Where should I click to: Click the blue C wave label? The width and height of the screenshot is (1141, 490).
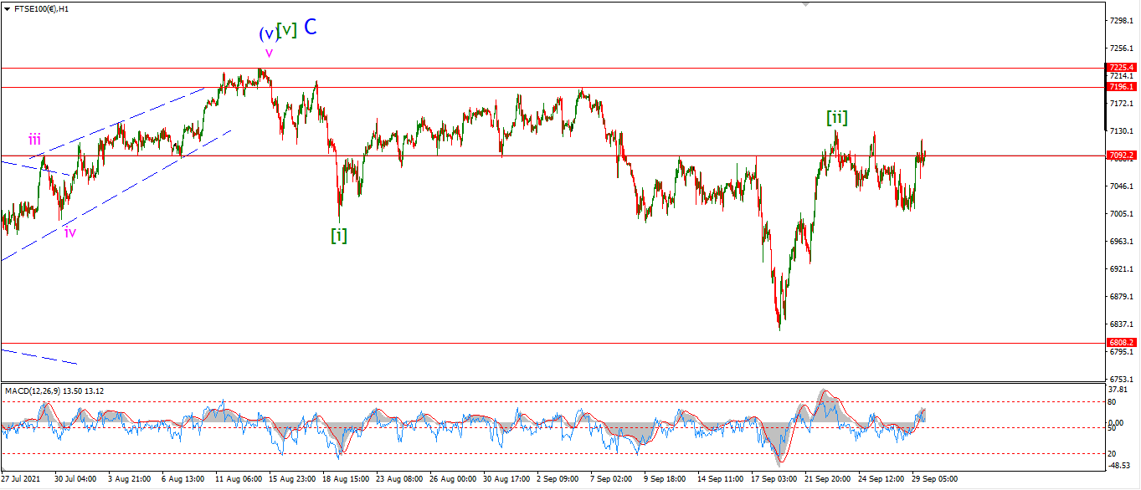point(311,27)
